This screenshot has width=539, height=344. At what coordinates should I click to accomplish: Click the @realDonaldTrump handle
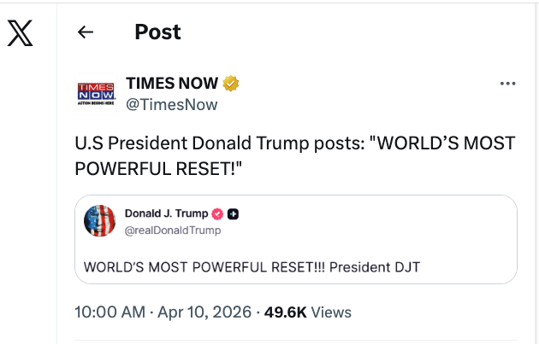[172, 230]
